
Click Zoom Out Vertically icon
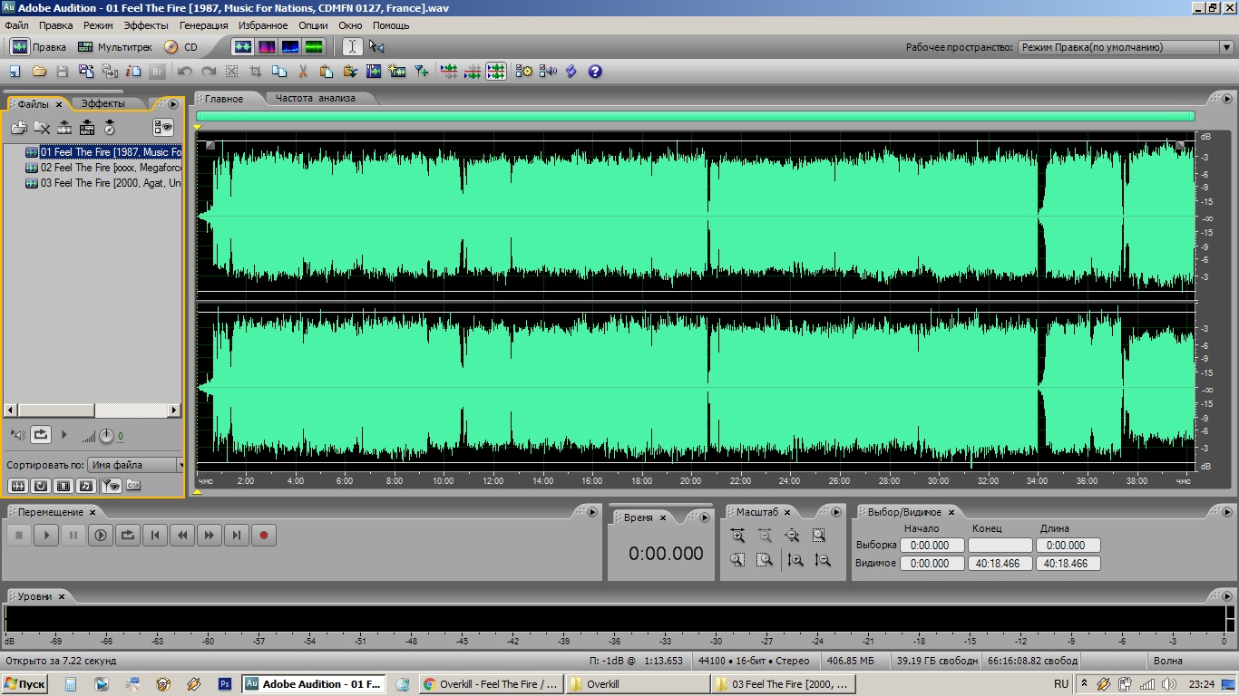823,560
